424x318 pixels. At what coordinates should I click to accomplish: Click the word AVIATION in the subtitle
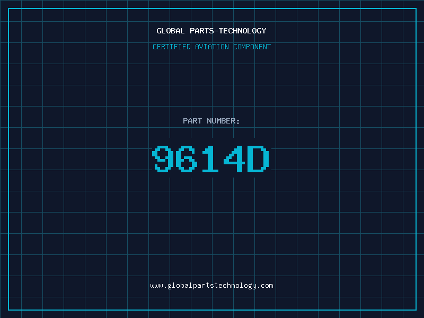(212, 47)
